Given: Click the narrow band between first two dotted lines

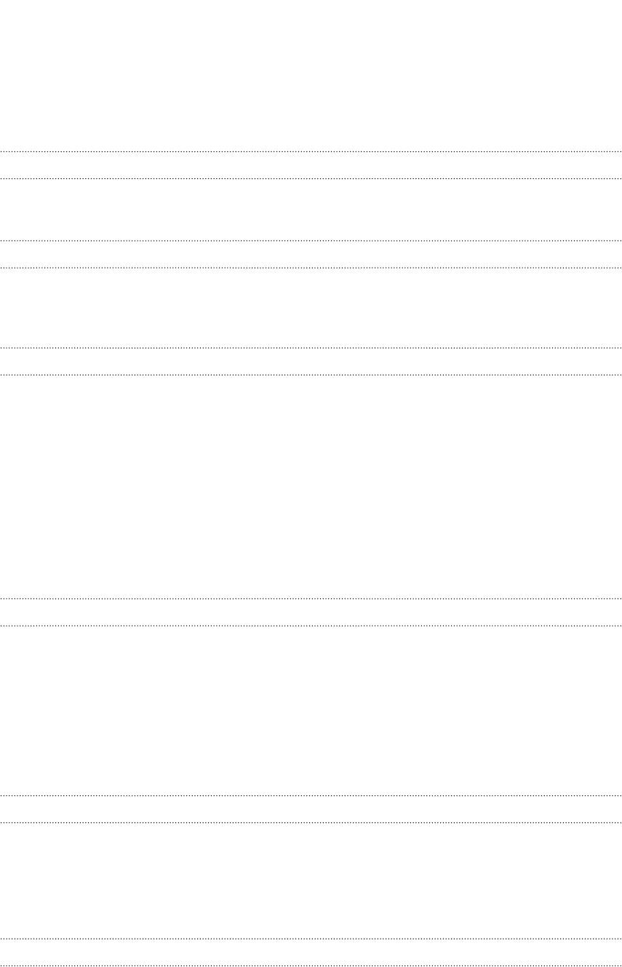Looking at the screenshot, I should pos(311,165).
